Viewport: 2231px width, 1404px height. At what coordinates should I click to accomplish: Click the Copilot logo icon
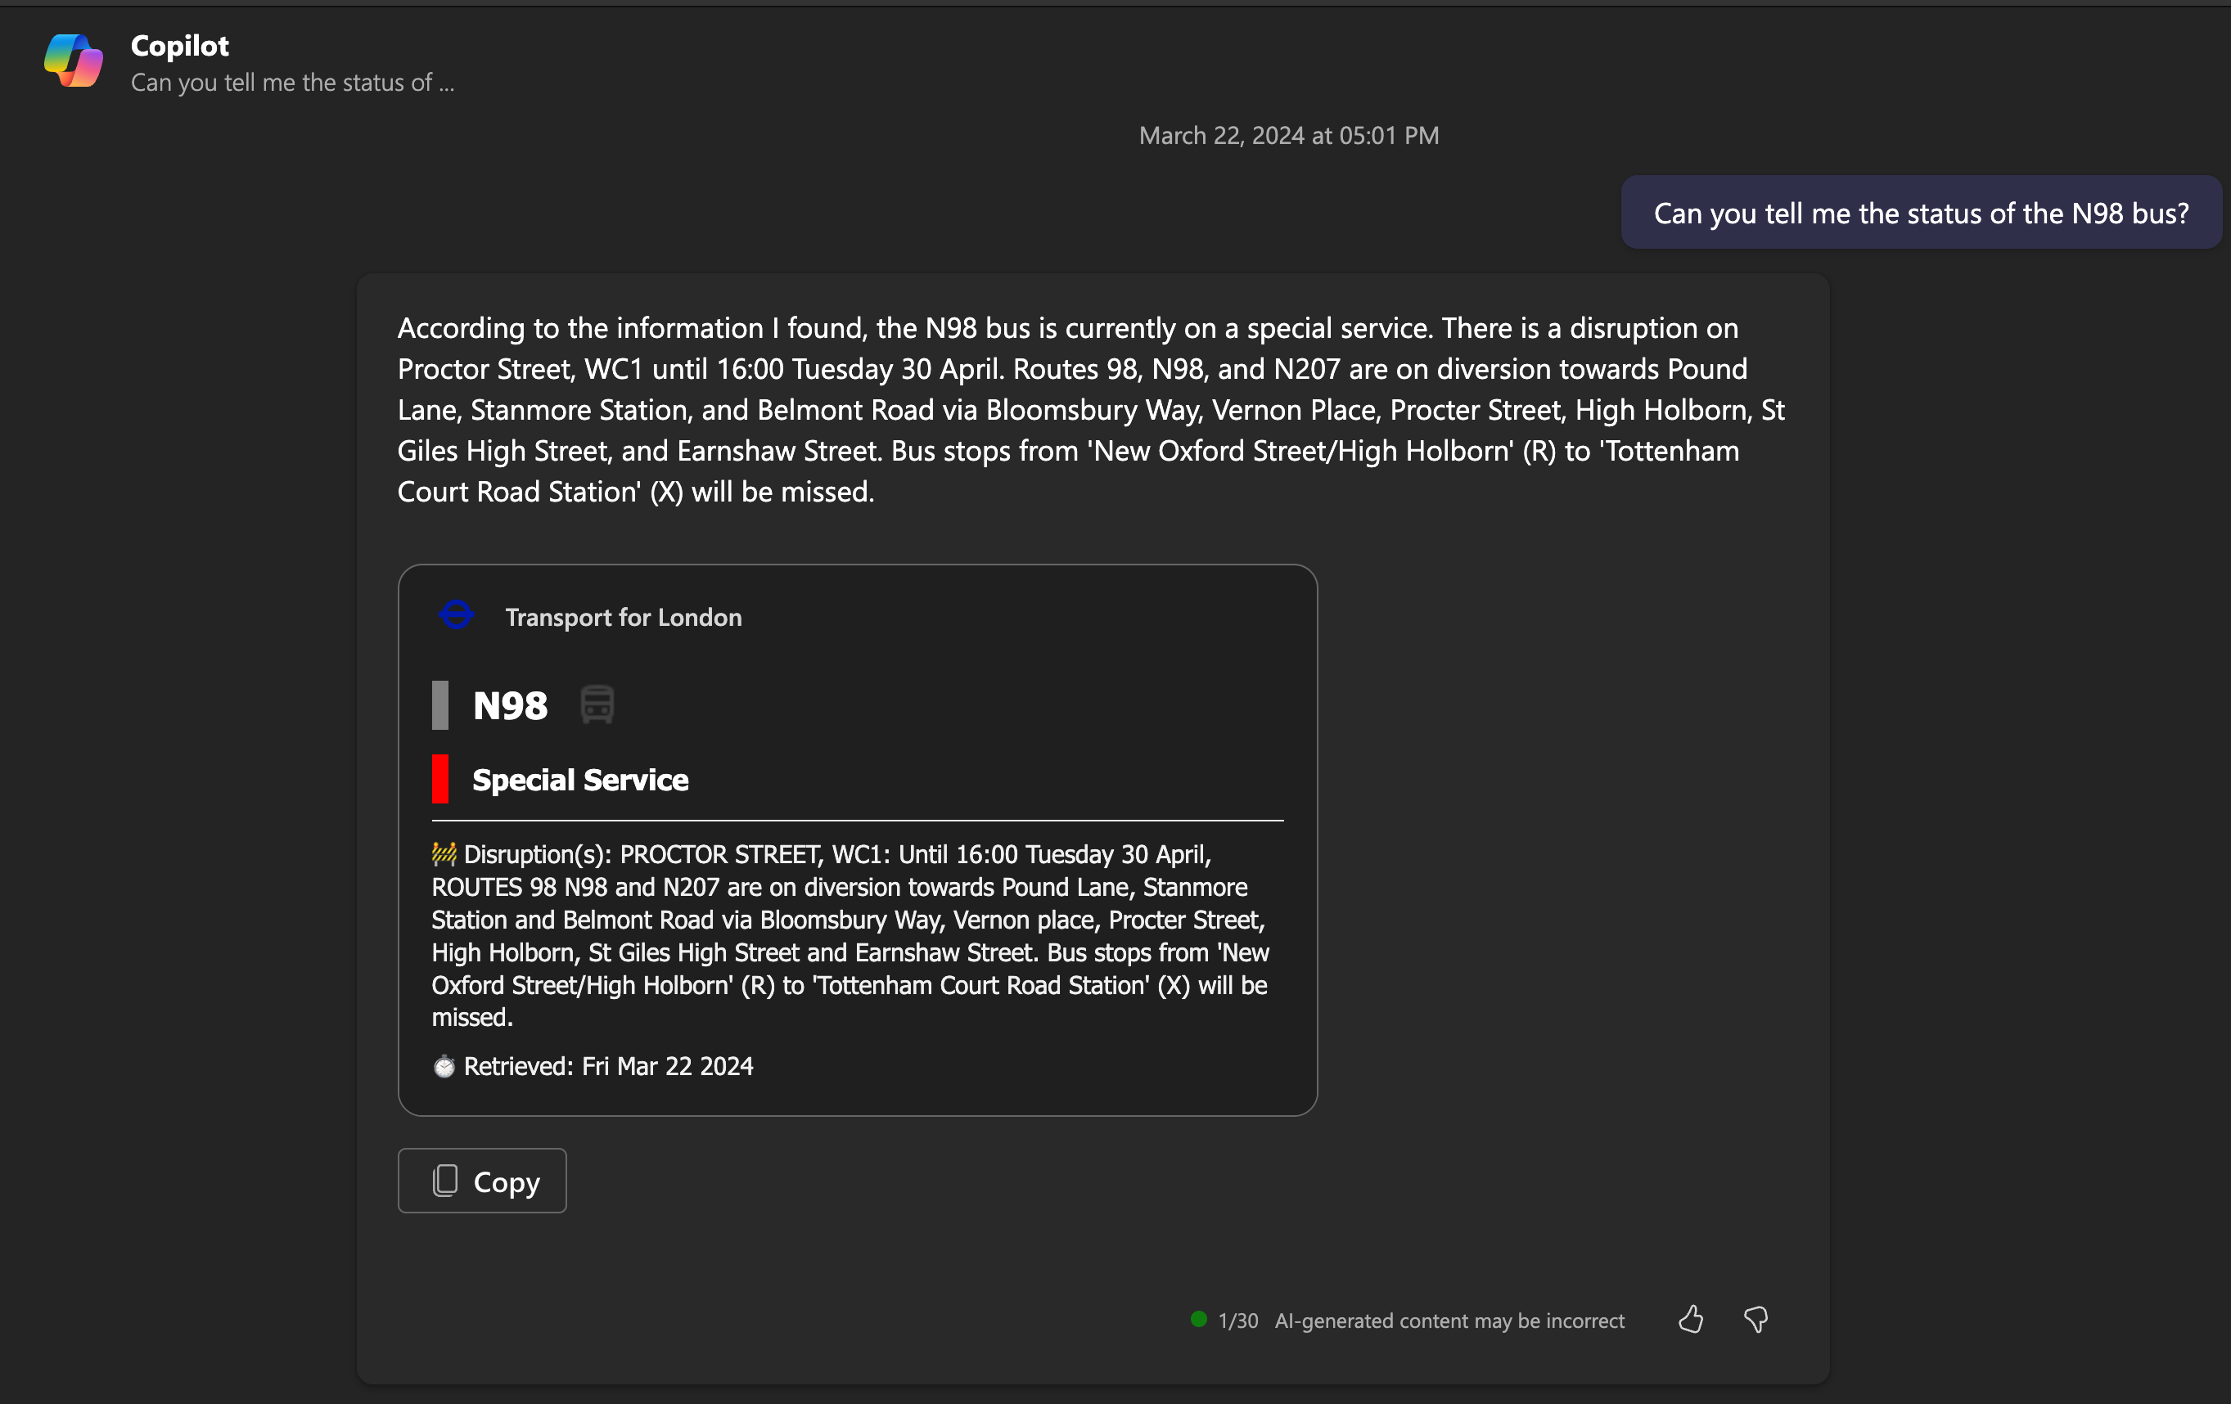[73, 61]
